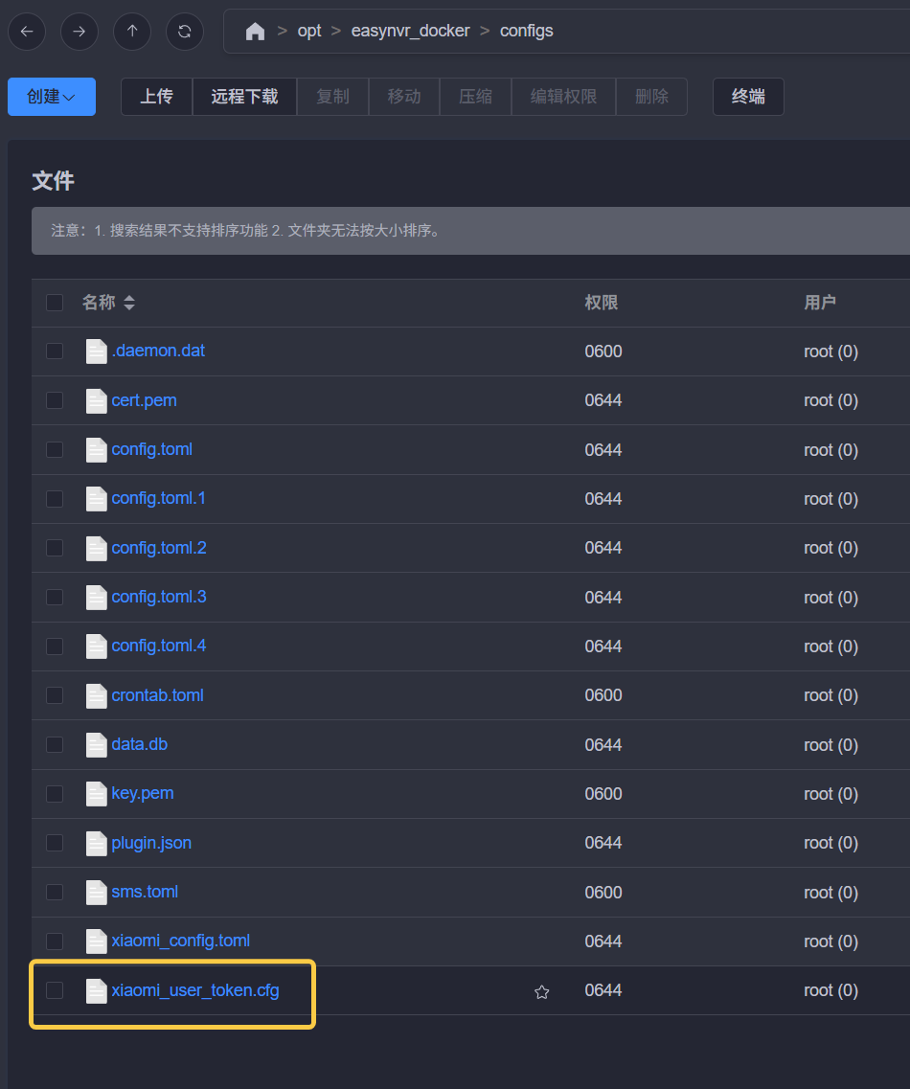The image size is (910, 1089).
Task: Click opt in the breadcrumb path
Action: 309,32
